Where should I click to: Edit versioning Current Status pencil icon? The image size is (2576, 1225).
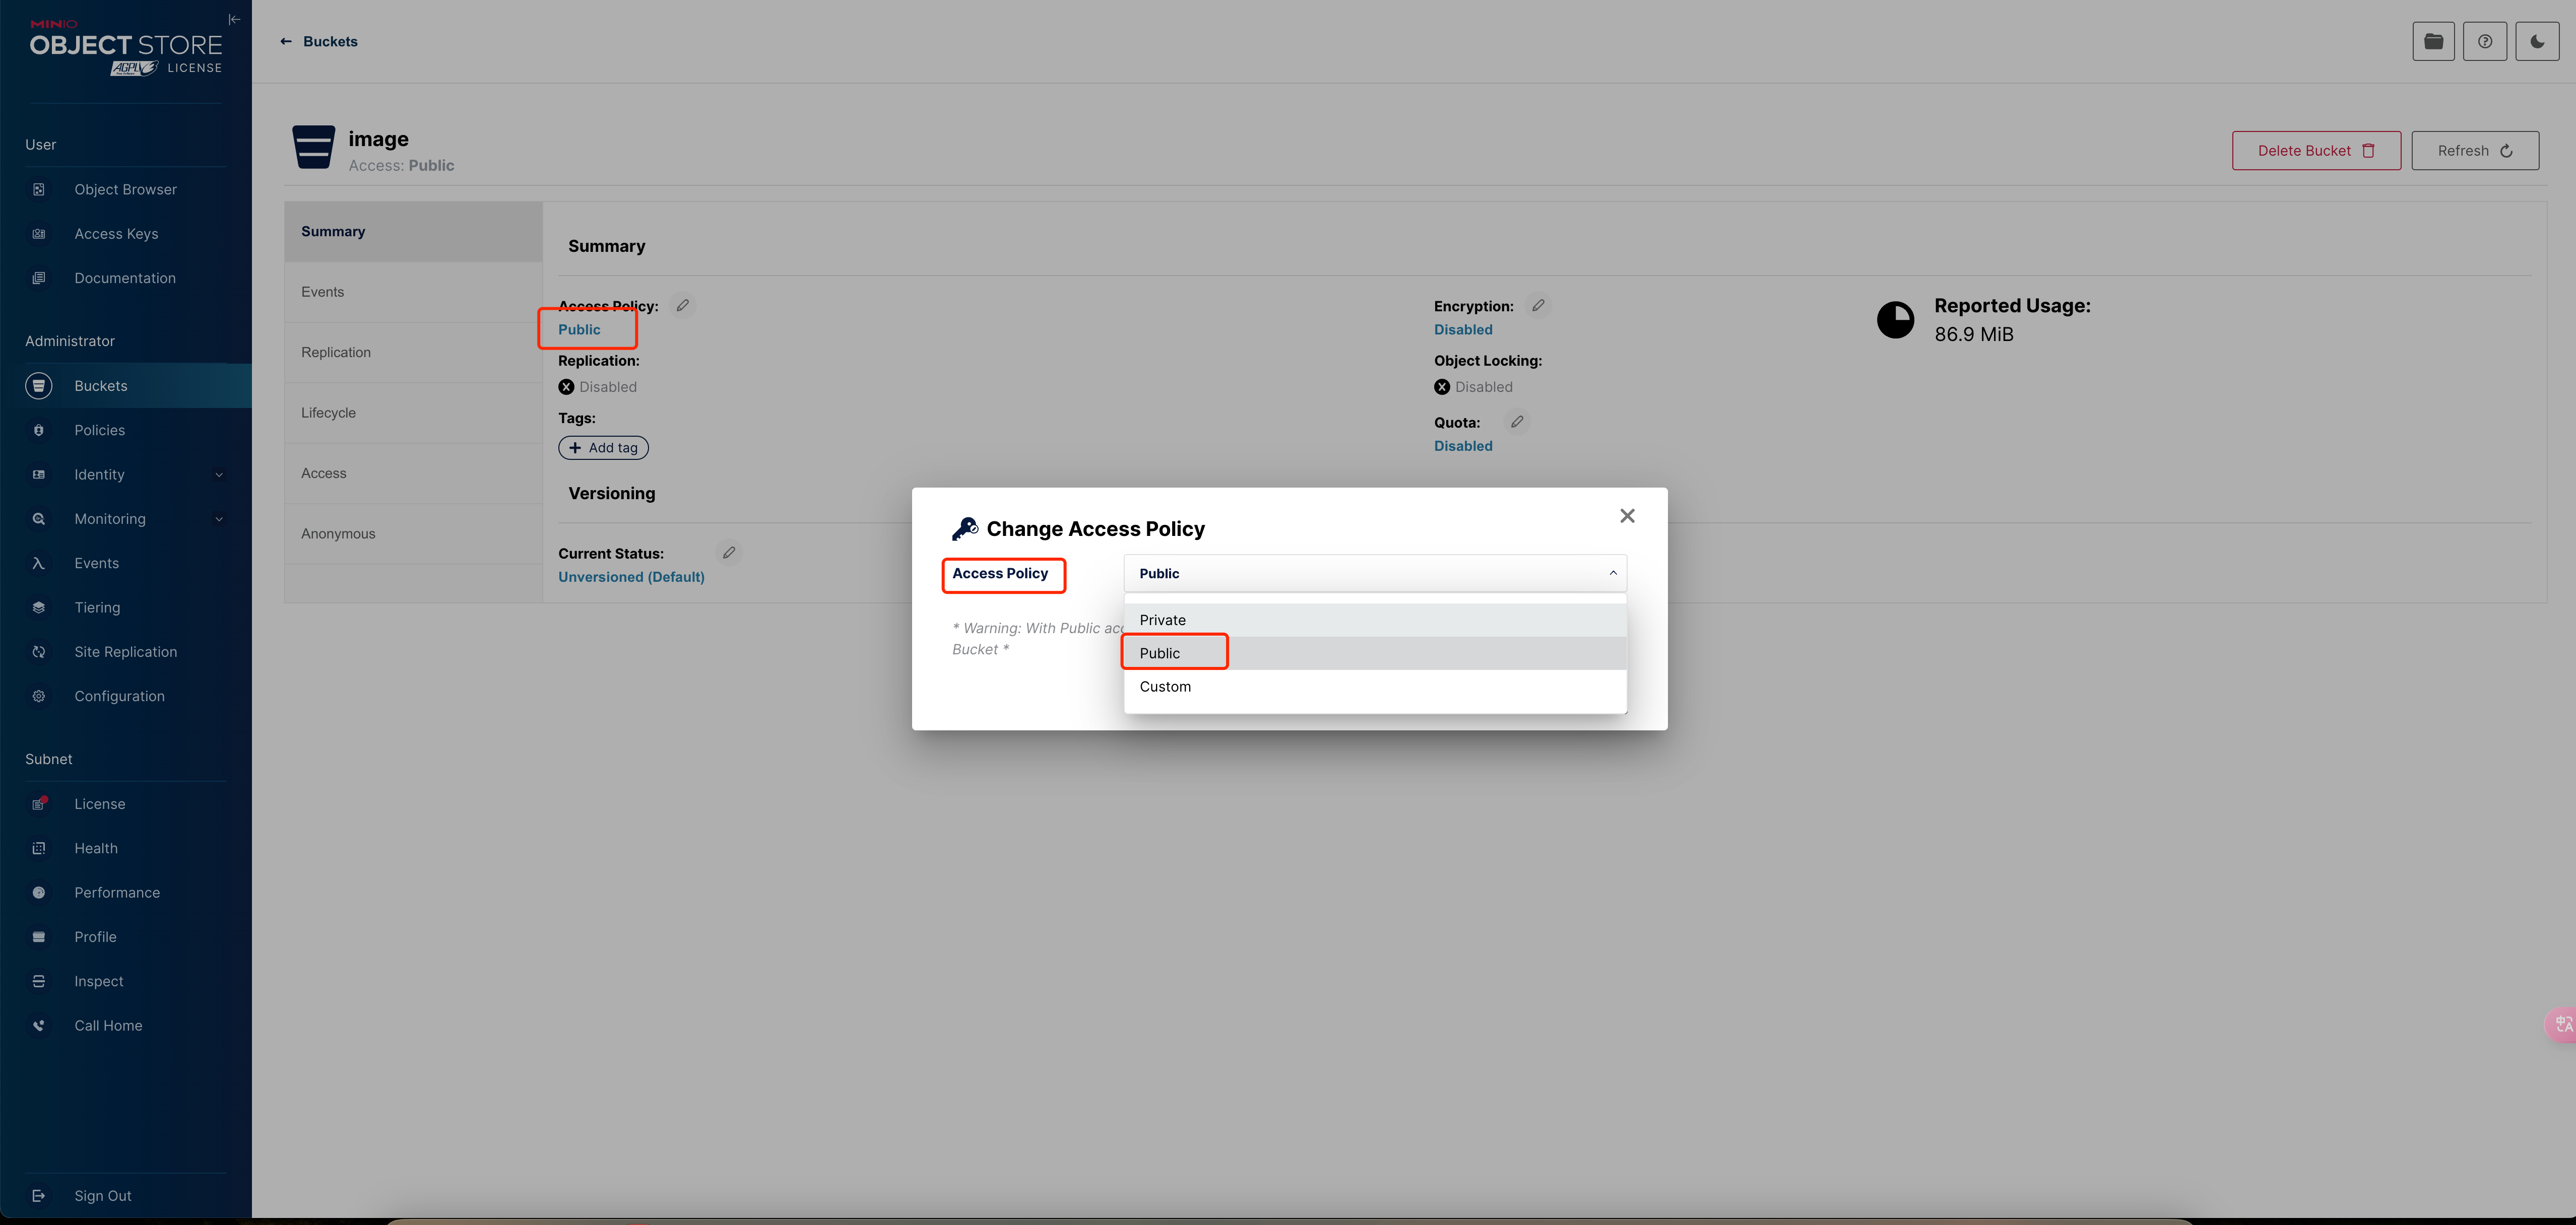coord(729,553)
